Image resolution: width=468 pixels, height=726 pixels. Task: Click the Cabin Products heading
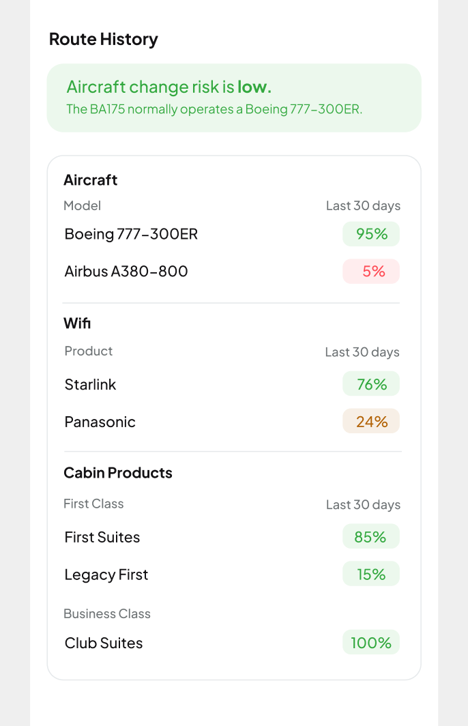[x=117, y=473]
